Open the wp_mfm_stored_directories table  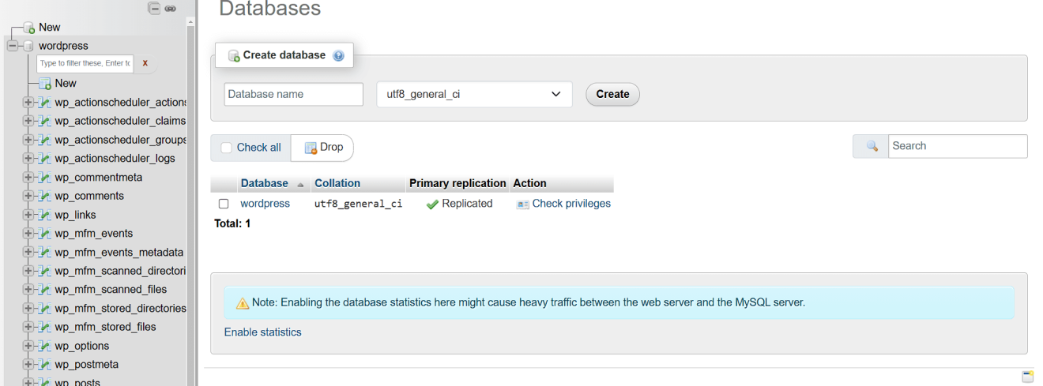coord(120,308)
